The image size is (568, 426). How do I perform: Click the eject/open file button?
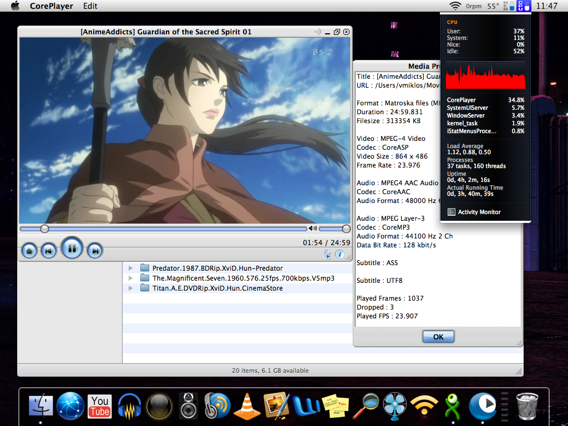pos(29,251)
